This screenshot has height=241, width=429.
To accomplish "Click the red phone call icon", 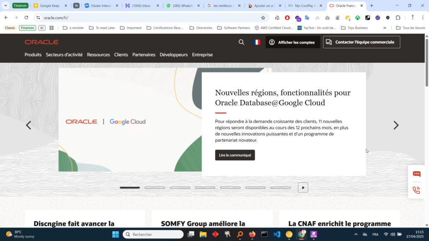I will pos(416,190).
